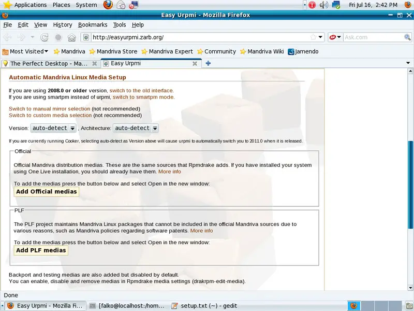Open the search engine selector dropdown
This screenshot has width=414, height=311.
(x=335, y=37)
